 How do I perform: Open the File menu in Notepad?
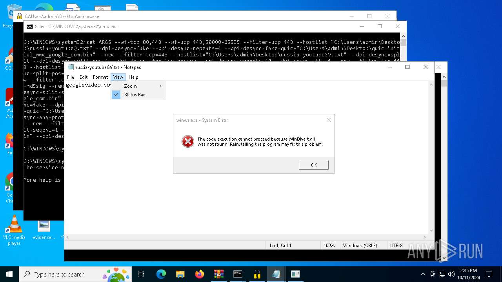(71, 77)
